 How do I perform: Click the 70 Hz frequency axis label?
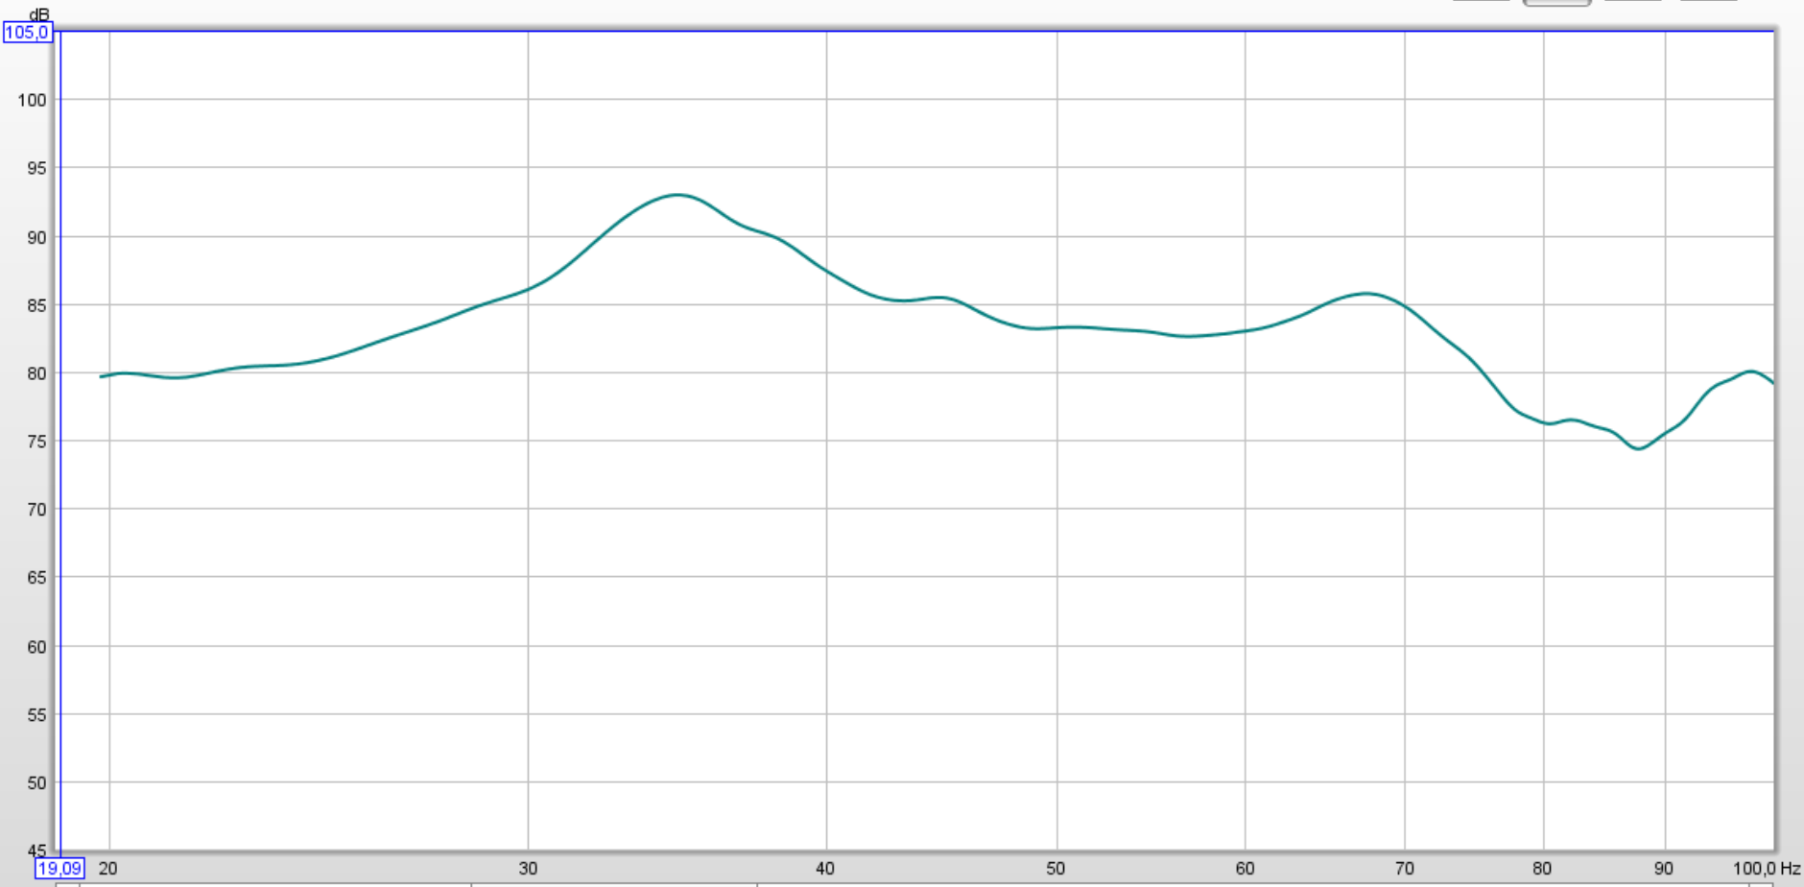click(1404, 869)
